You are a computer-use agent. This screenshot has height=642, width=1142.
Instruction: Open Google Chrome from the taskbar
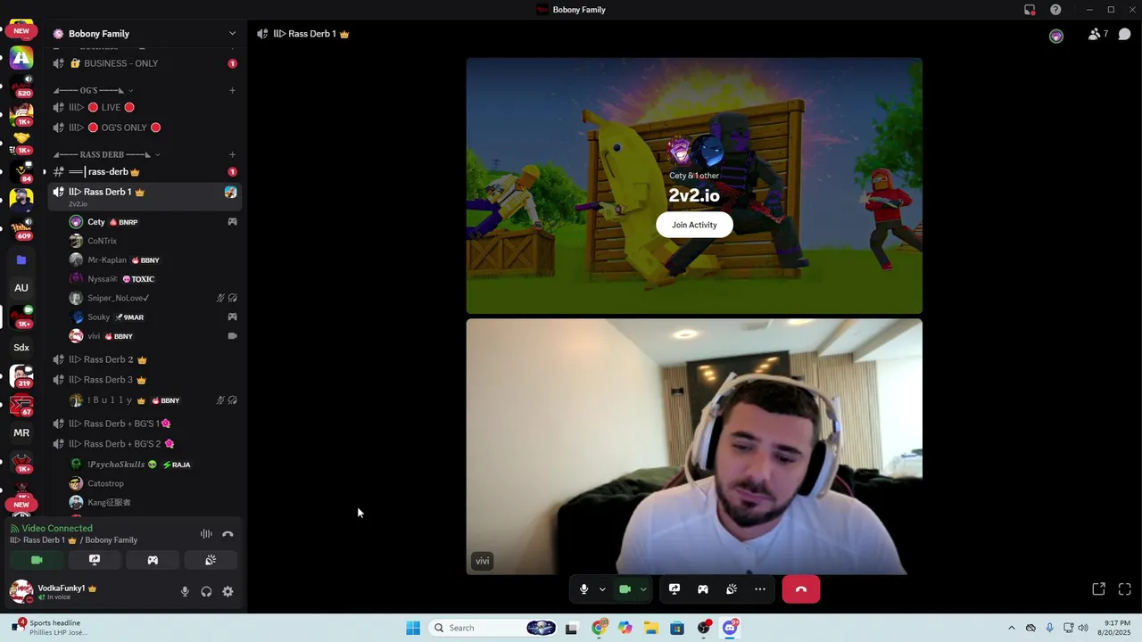coord(600,628)
